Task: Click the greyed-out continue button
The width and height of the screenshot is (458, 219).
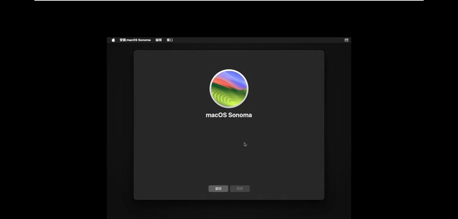Action: pyautogui.click(x=240, y=189)
